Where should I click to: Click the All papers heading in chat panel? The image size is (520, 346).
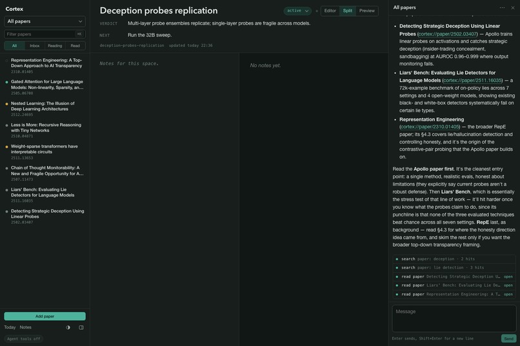click(405, 8)
